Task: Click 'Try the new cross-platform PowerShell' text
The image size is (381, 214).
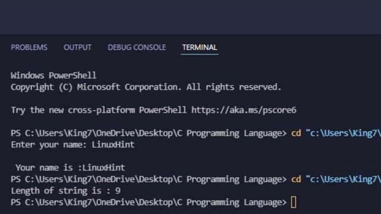Action: [99, 110]
